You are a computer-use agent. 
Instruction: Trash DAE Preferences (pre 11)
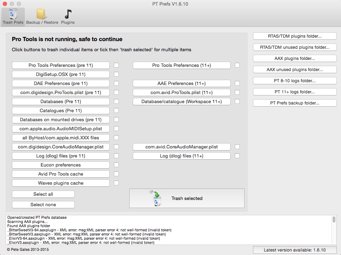click(x=61, y=84)
